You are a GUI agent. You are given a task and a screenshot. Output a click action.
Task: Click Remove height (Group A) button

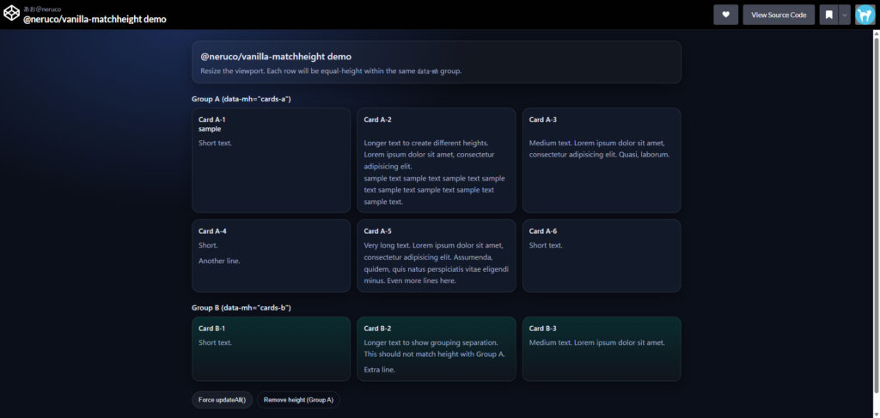click(298, 400)
